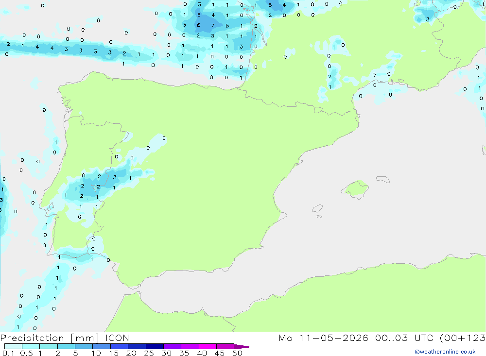Click the 'Mo 11-05-2026' date label
This screenshot has width=486, height=356.
[x=323, y=338]
